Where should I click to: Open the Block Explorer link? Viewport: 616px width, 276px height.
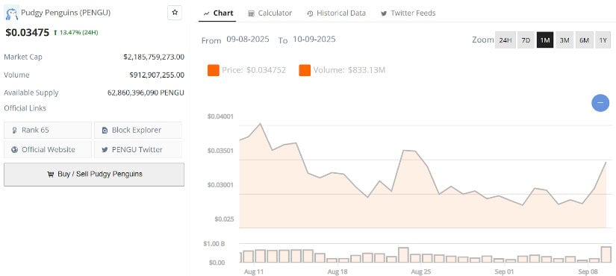click(x=138, y=130)
